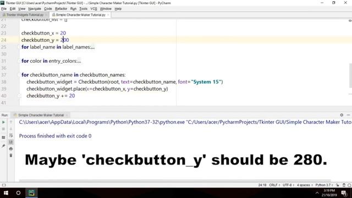Clear console output with the trash icon
Viewport: 352px width, 198px height.
[11, 155]
